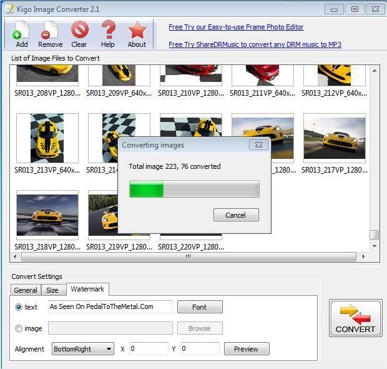This screenshot has height=369, width=387.
Task: Select the image watermark radio button
Action: [19, 328]
